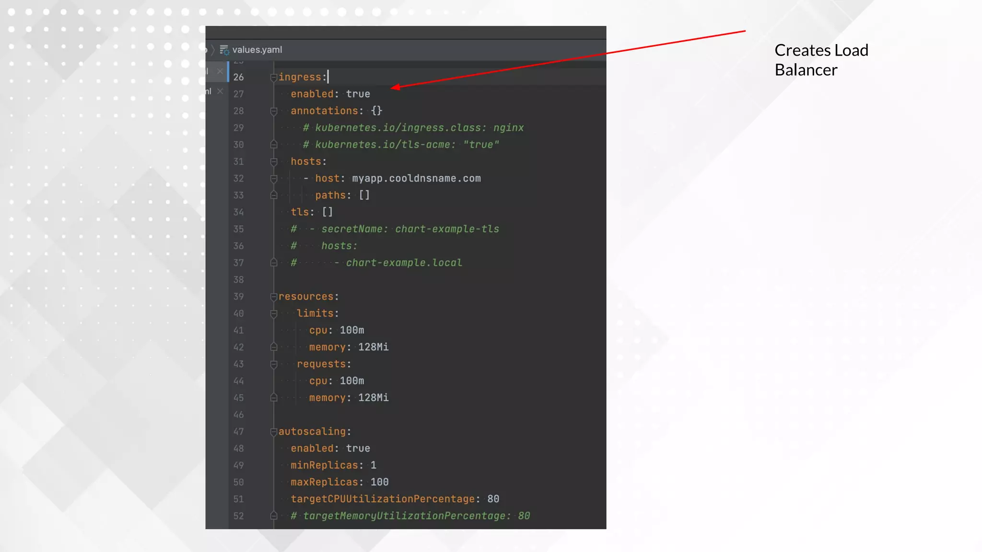
Task: Fold the host entry on line 32
Action: [274, 179]
